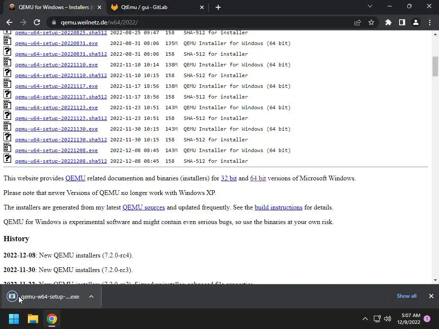Open downloaded qemu-w64-setup exe from download bar
This screenshot has height=329, width=439.
pos(43,296)
